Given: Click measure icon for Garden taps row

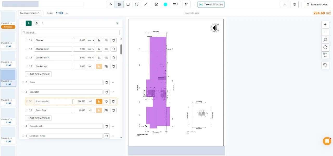Looking at the screenshot, I should (x=99, y=66).
